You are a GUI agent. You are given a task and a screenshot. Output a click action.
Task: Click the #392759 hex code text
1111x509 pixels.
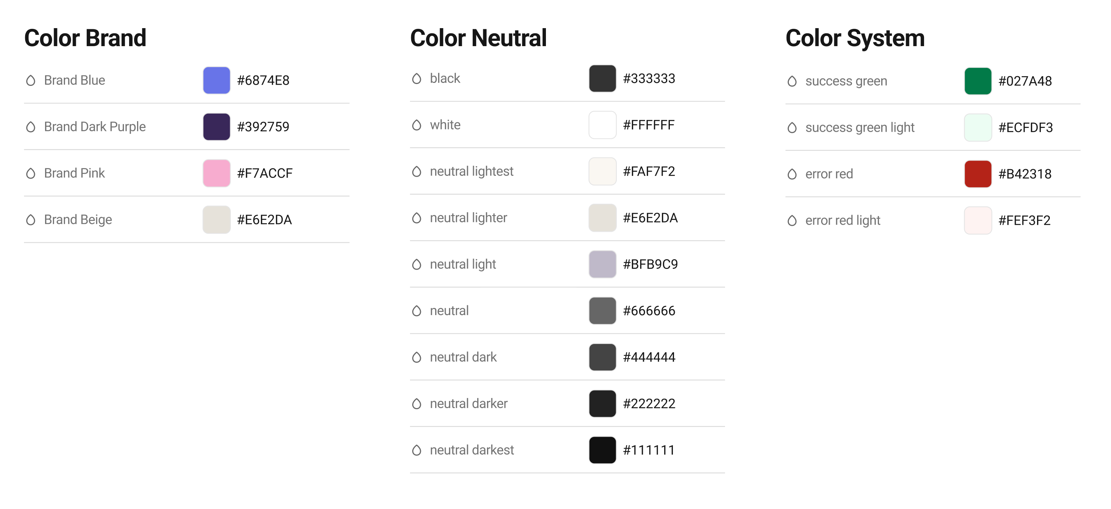coord(263,127)
